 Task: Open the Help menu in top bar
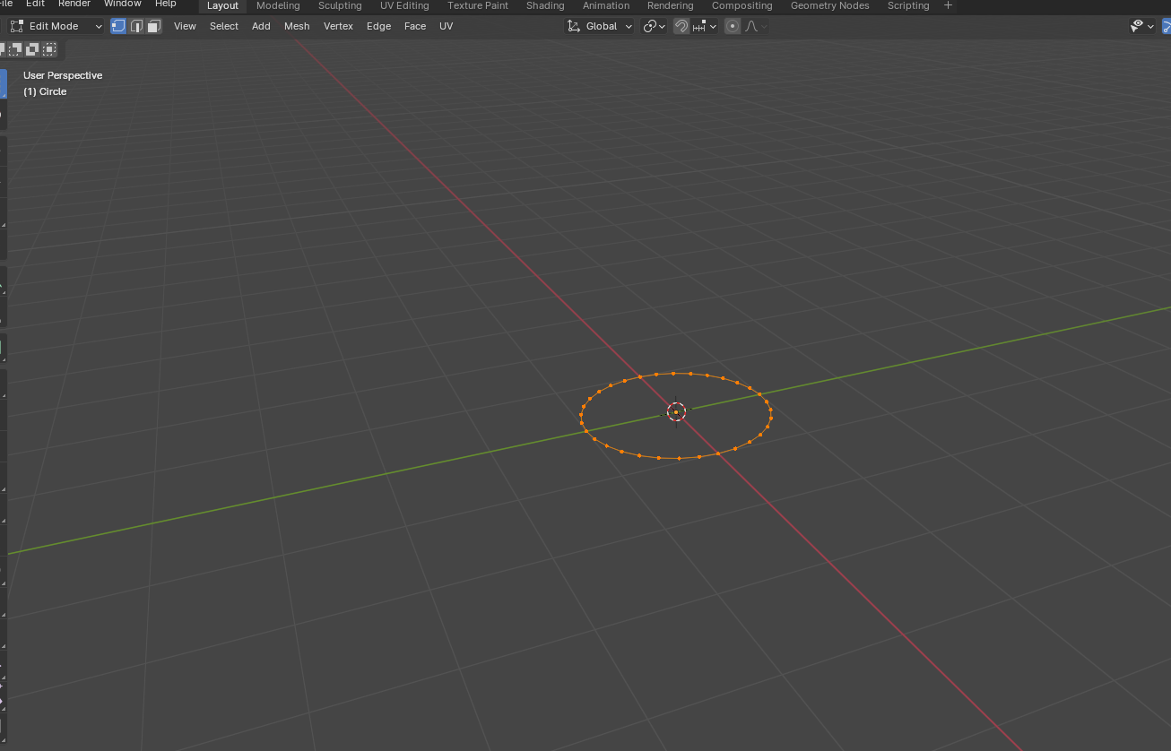point(166,4)
